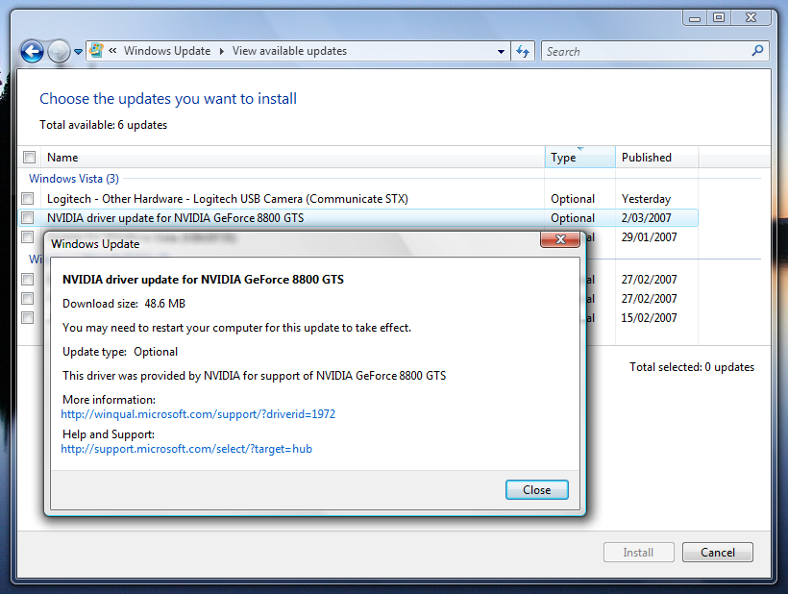Image resolution: width=788 pixels, height=594 pixels.
Task: Check the Logitech USB Camera update checkbox
Action: pyautogui.click(x=28, y=199)
